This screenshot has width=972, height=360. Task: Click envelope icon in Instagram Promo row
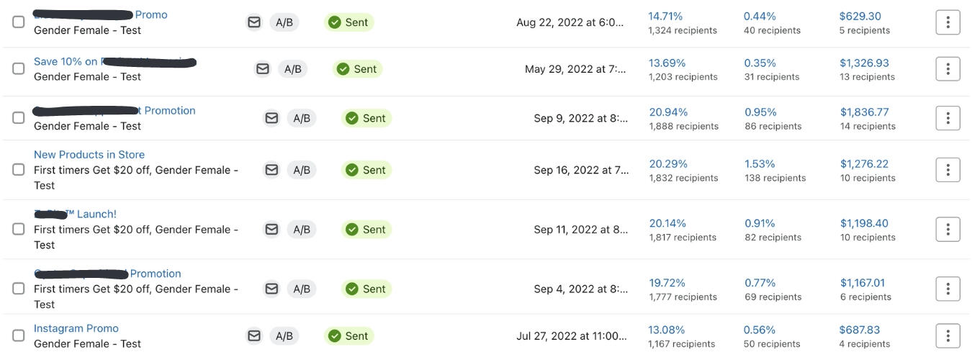(x=254, y=336)
